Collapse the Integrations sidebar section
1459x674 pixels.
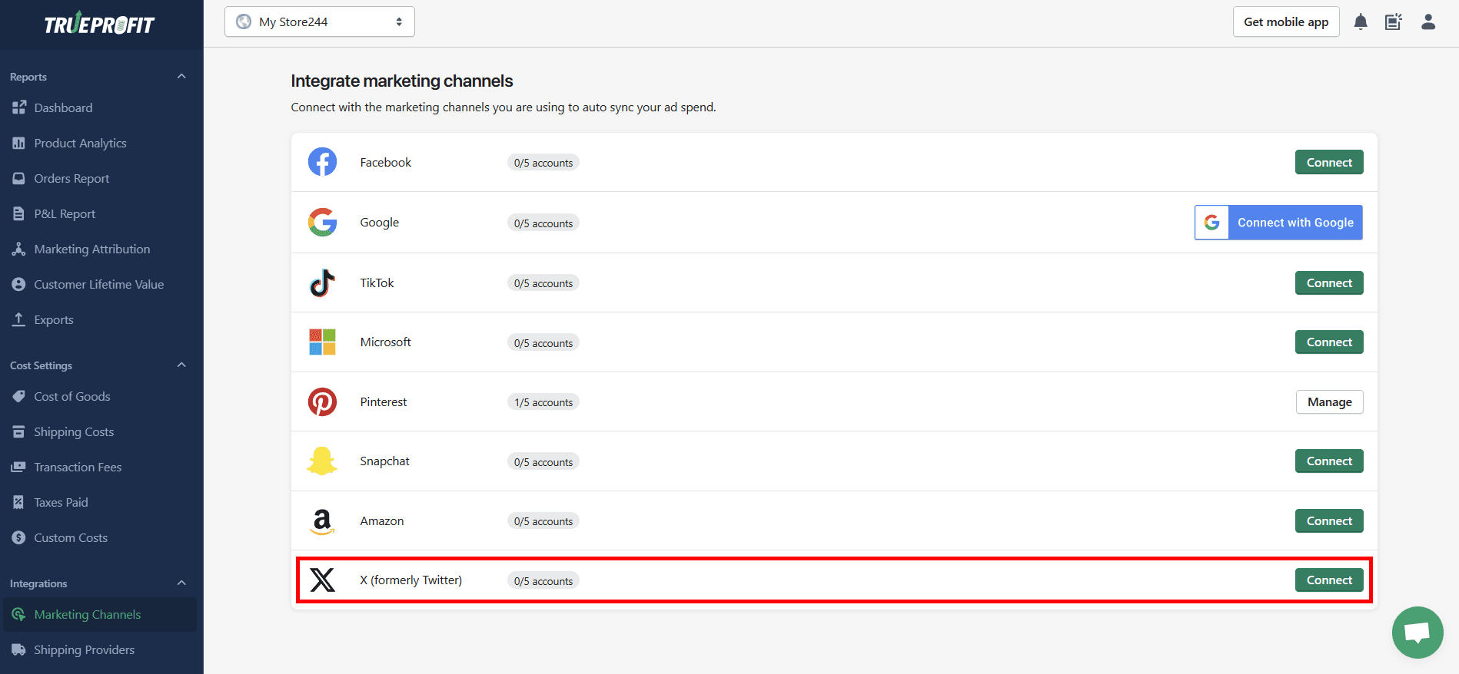[181, 583]
